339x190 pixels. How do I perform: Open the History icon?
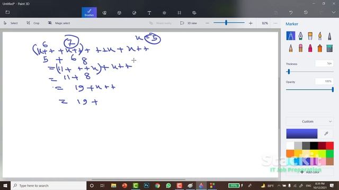click(306, 13)
